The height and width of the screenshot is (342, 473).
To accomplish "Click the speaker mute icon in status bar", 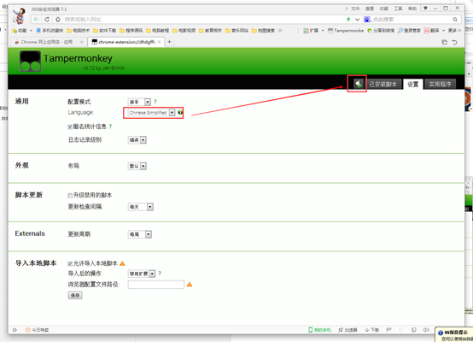I will click(426, 330).
